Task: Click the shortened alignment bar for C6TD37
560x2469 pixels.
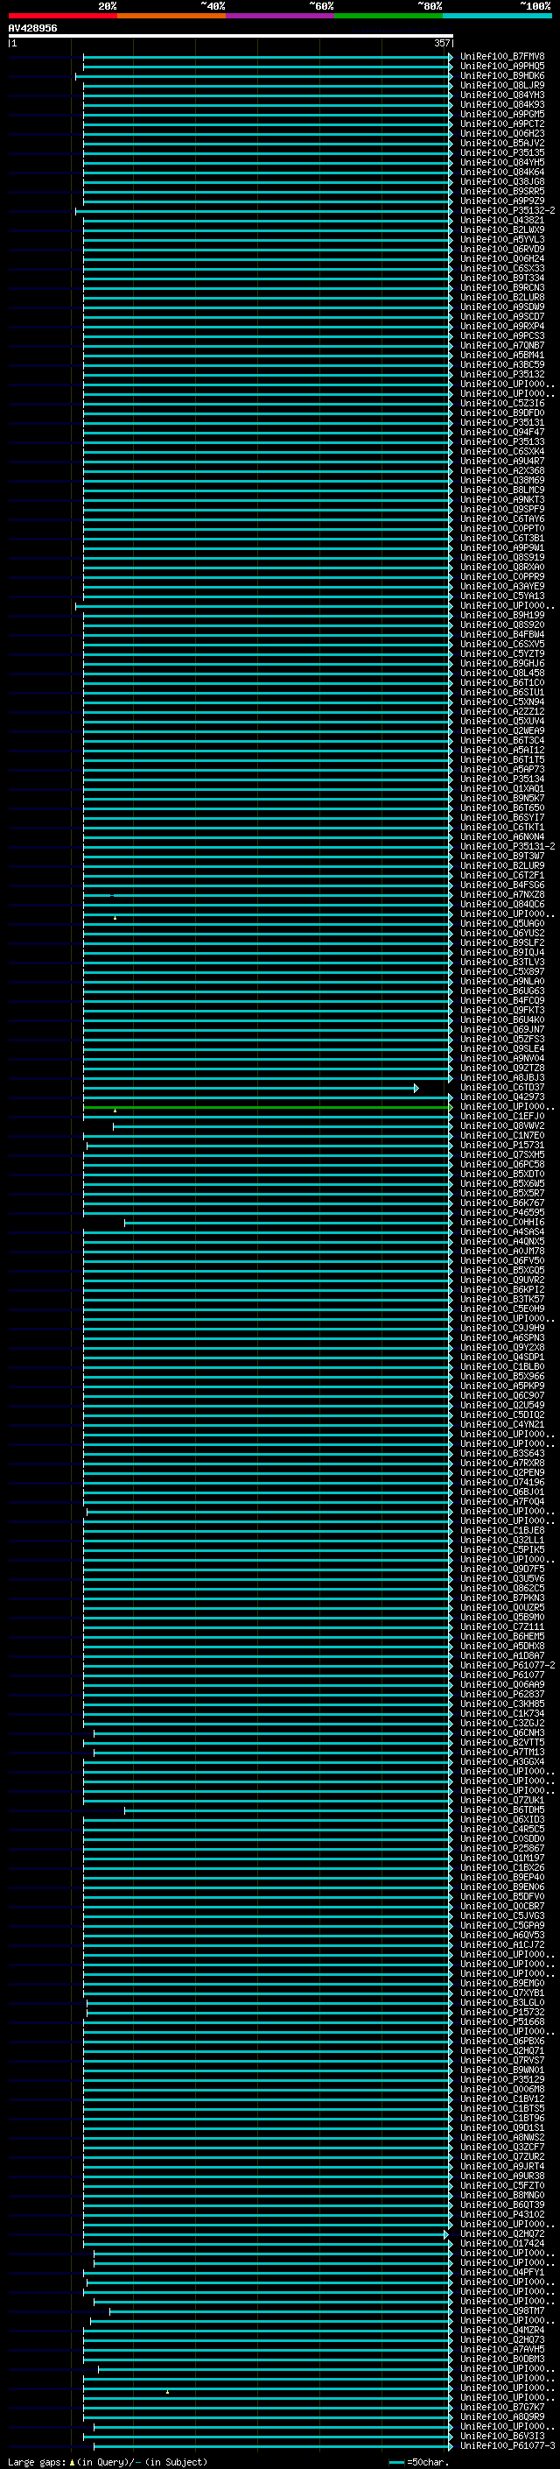Action: [251, 1088]
